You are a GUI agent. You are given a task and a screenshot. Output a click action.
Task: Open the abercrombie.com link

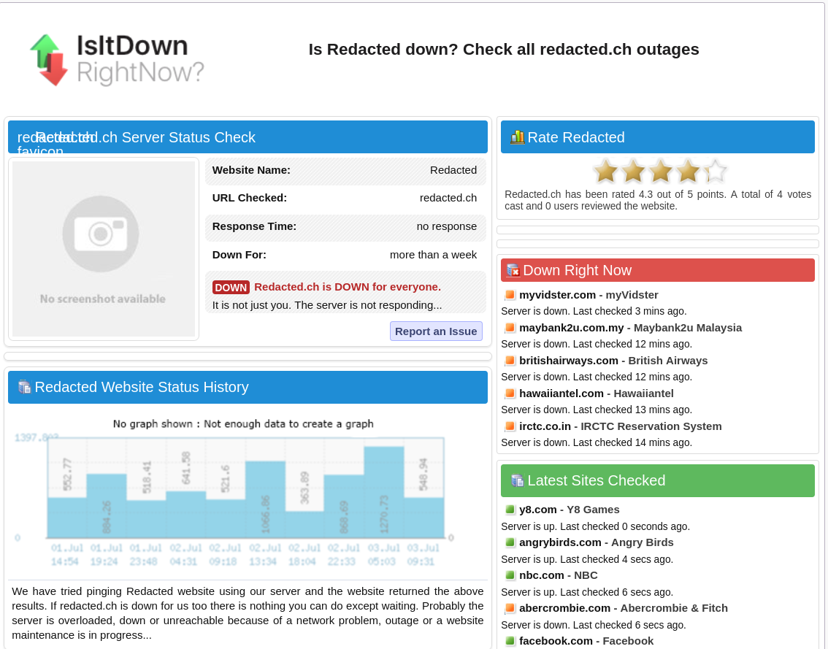click(x=564, y=608)
